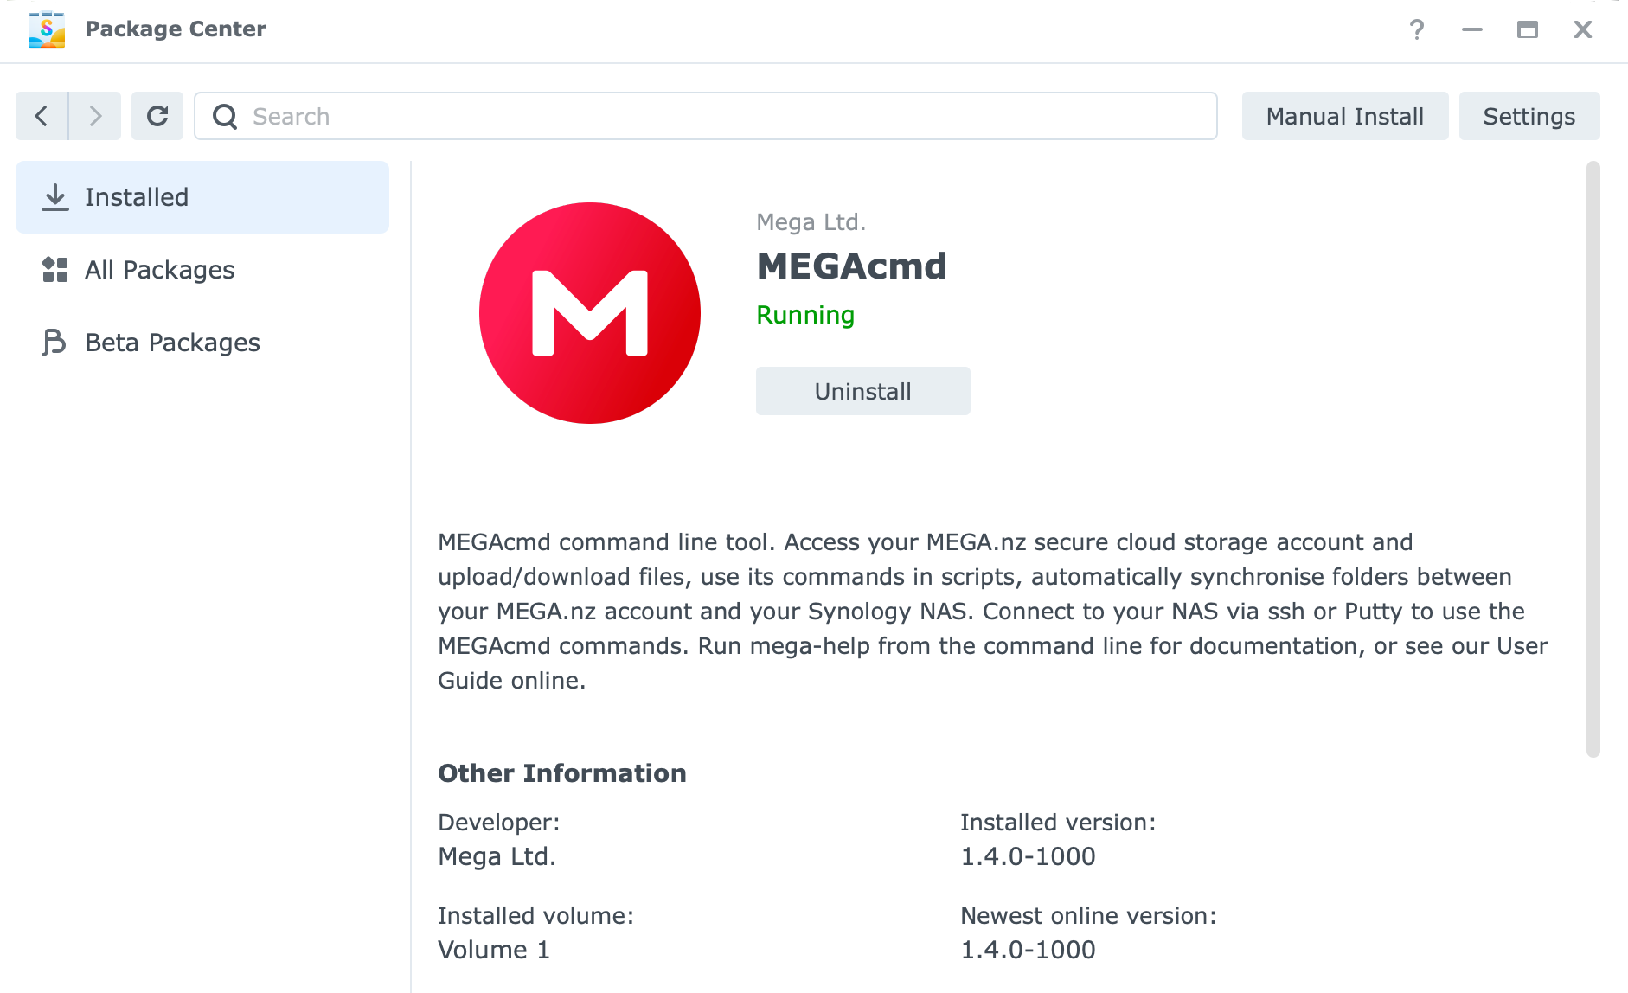
Task: Click the red MEGAcmd logo
Action: (x=590, y=313)
